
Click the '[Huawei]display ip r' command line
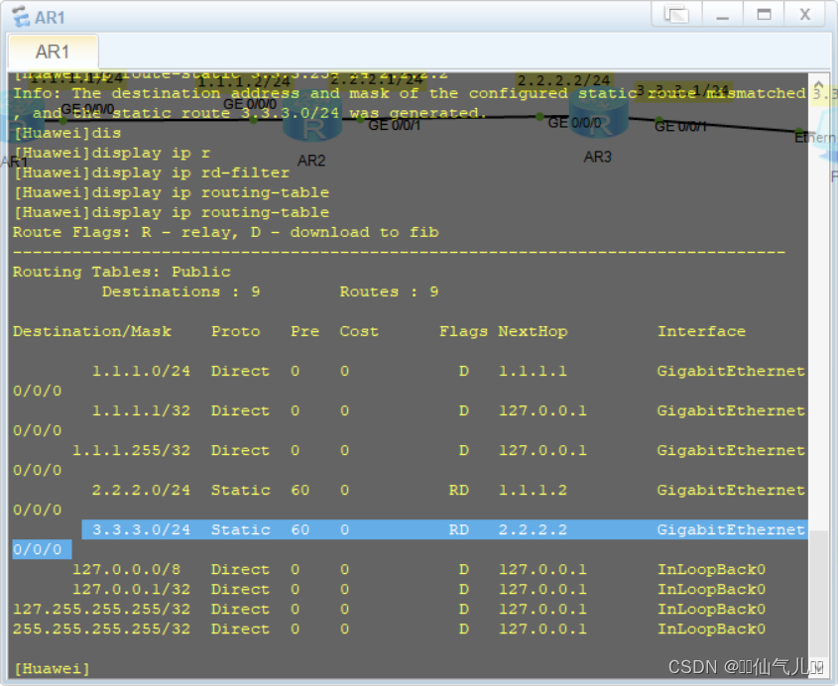point(112,154)
